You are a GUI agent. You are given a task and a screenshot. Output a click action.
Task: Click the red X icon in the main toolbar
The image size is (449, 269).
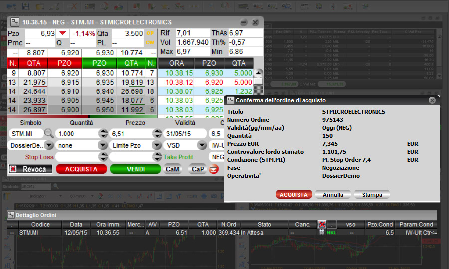tap(74, 6)
